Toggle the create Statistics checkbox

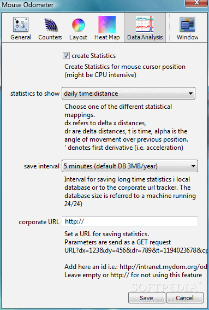(x=66, y=56)
